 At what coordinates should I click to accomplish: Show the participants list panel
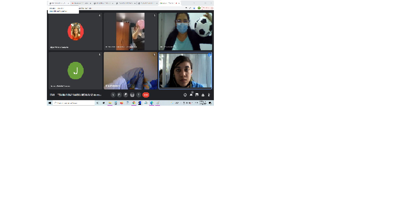coord(191,95)
